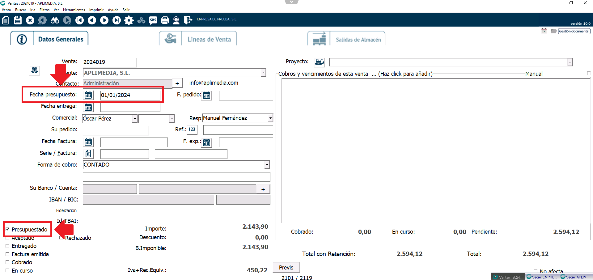Switch to Lineas de Venta tab
Image resolution: width=593 pixels, height=280 pixels.
[x=209, y=40]
